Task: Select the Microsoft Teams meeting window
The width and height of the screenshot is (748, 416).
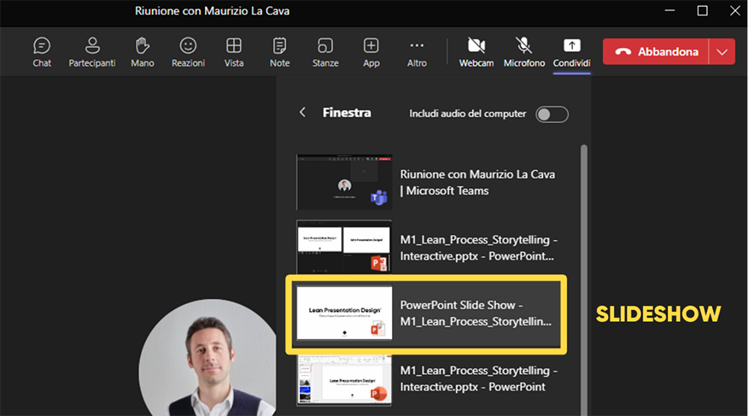Action: coord(426,182)
